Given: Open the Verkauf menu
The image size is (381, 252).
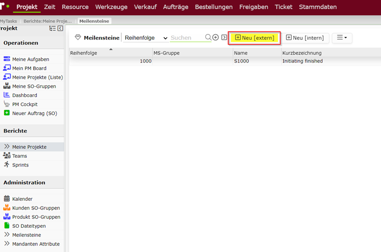Looking at the screenshot, I should (x=145, y=7).
